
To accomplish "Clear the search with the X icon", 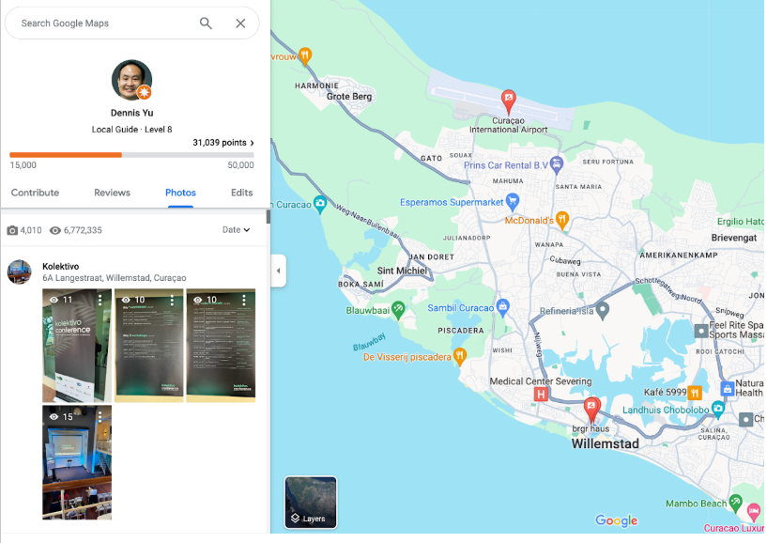I will click(240, 23).
